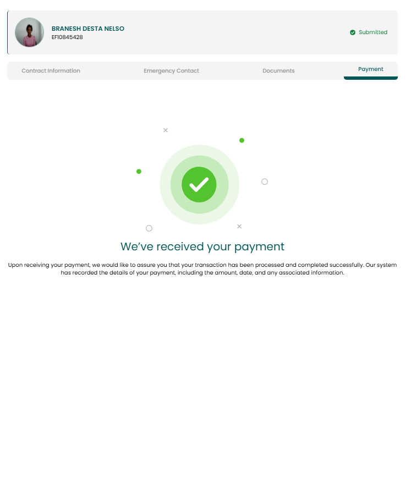This screenshot has height=477, width=411.
Task: Click the large green success checkmark
Action: pyautogui.click(x=199, y=184)
